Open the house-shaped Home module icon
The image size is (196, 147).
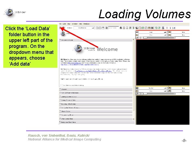click(x=124, y=28)
